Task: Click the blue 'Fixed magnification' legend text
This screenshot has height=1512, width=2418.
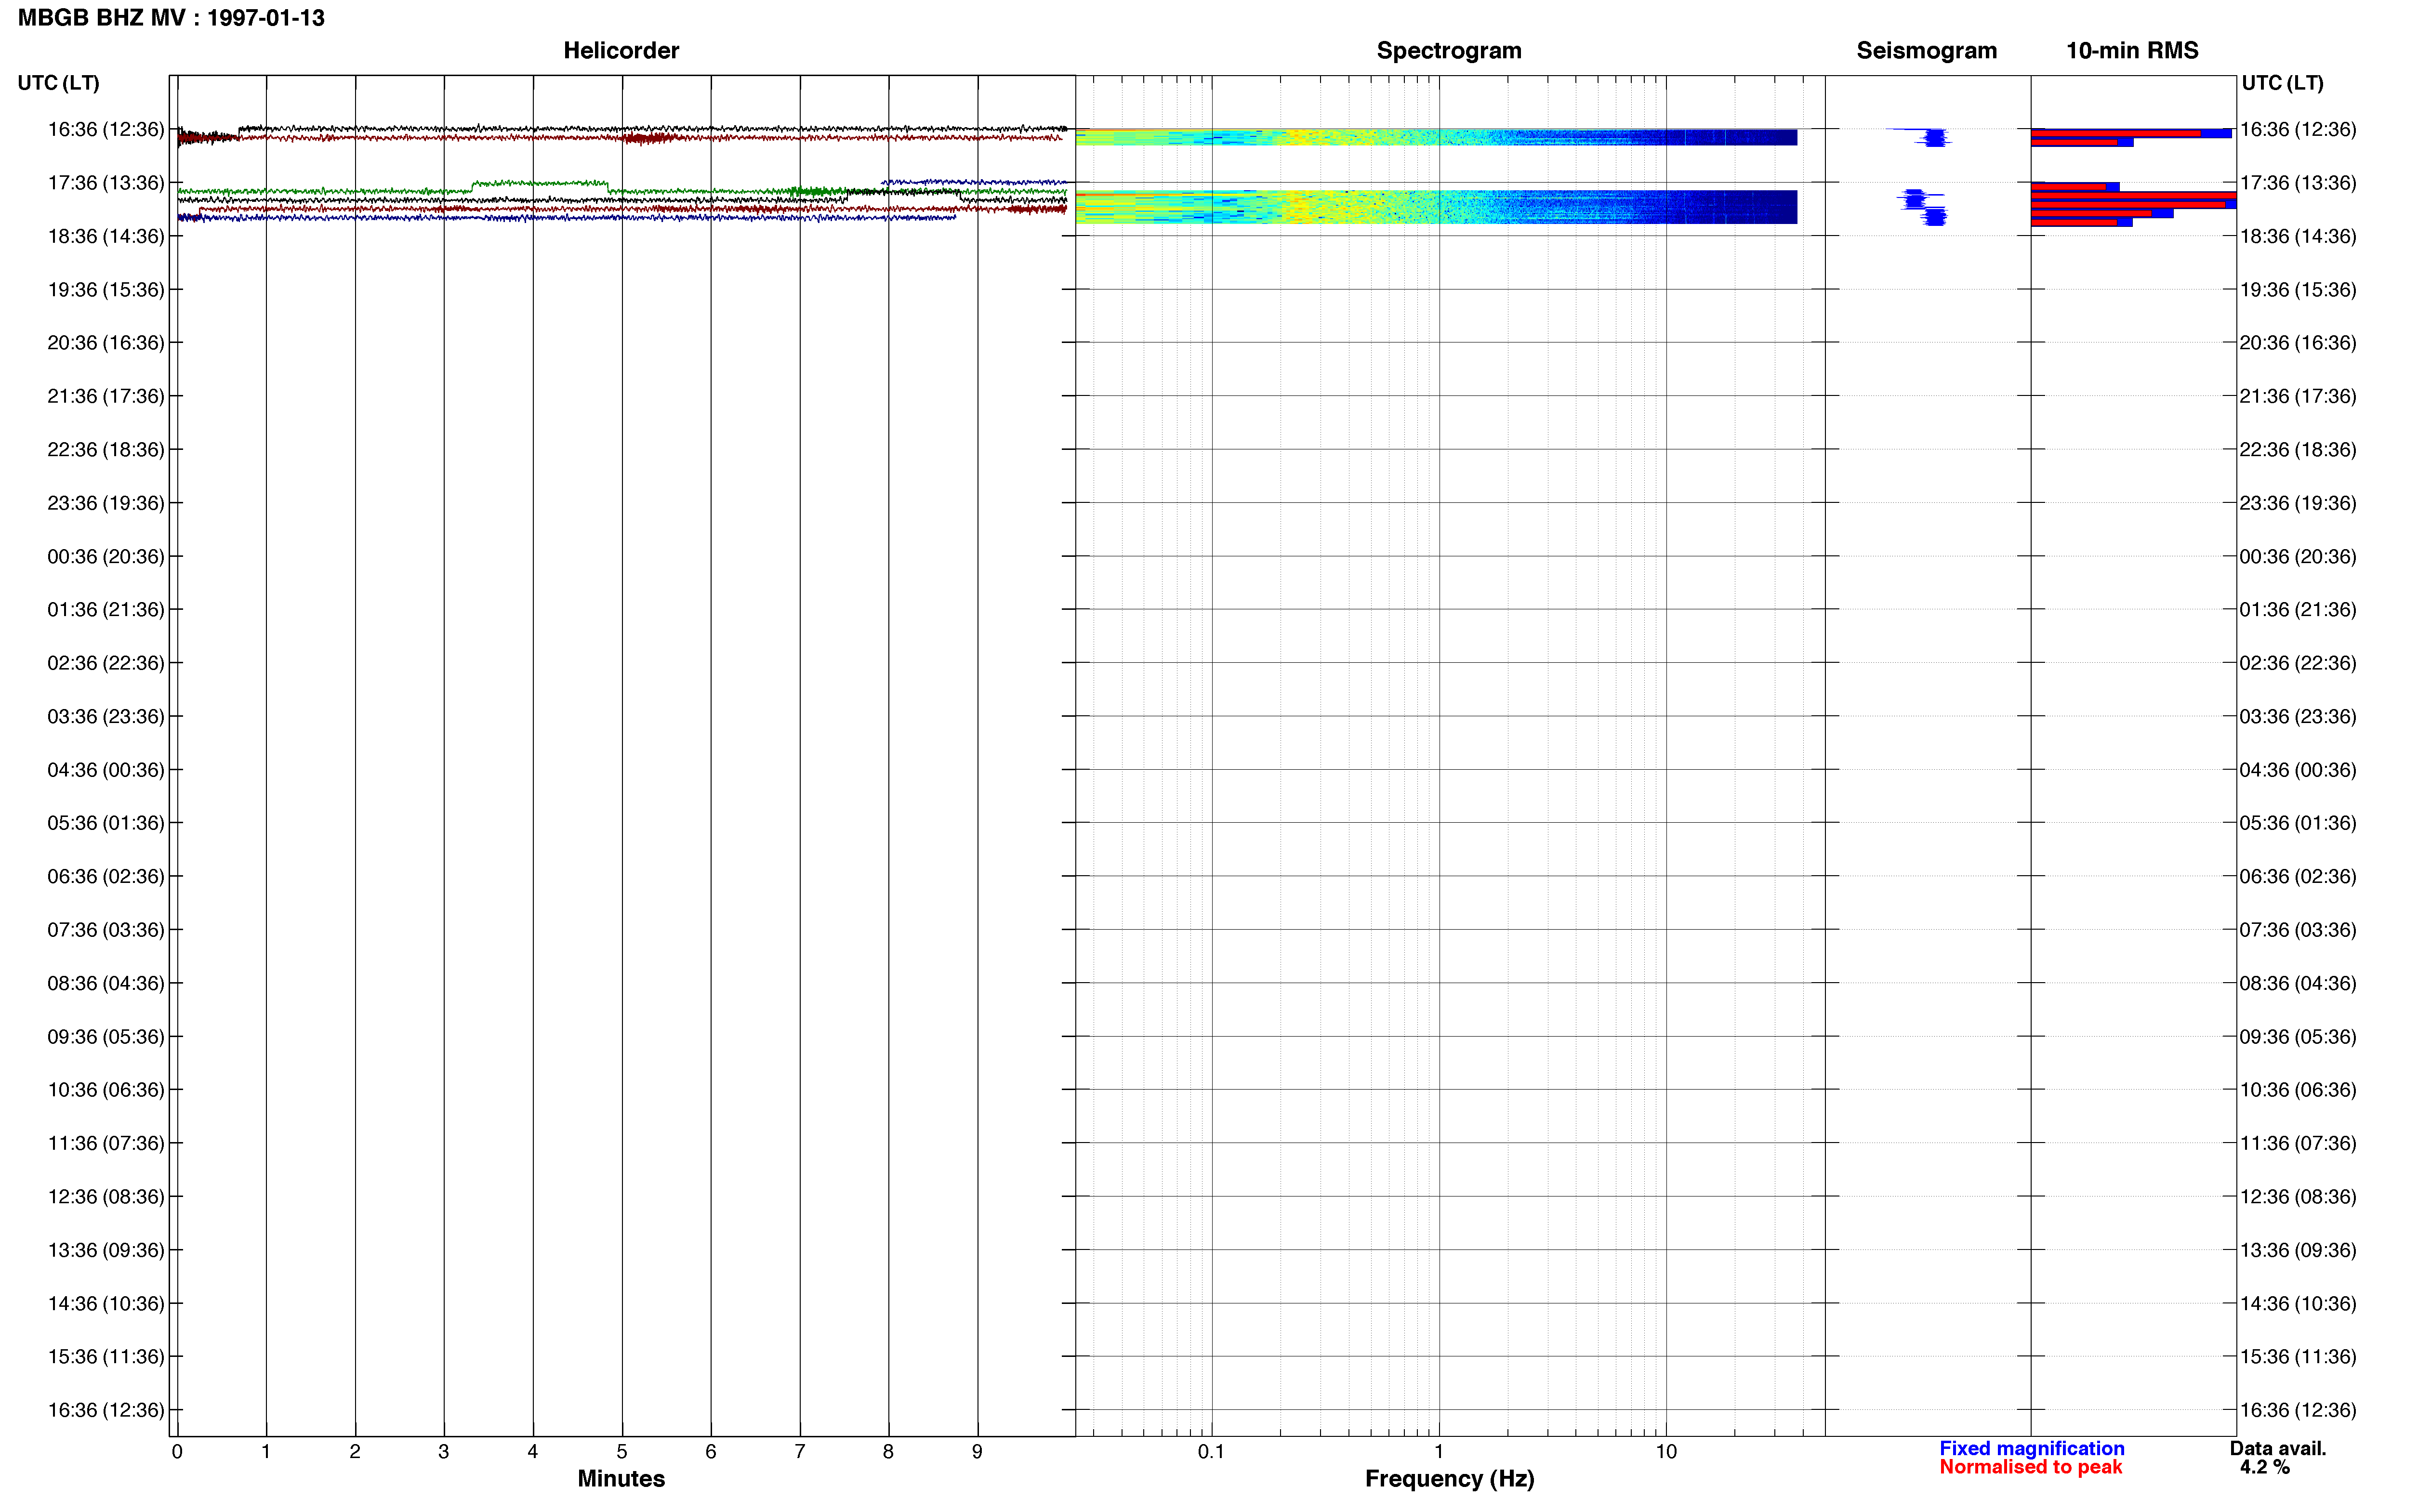Action: click(x=2032, y=1448)
